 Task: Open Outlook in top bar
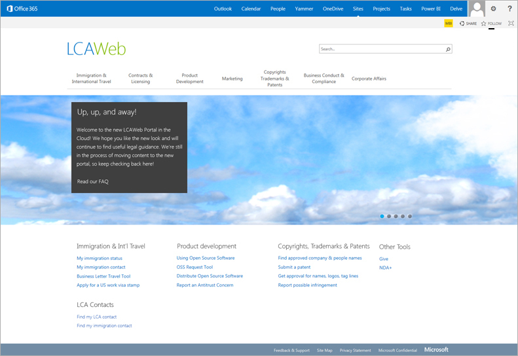tap(223, 9)
